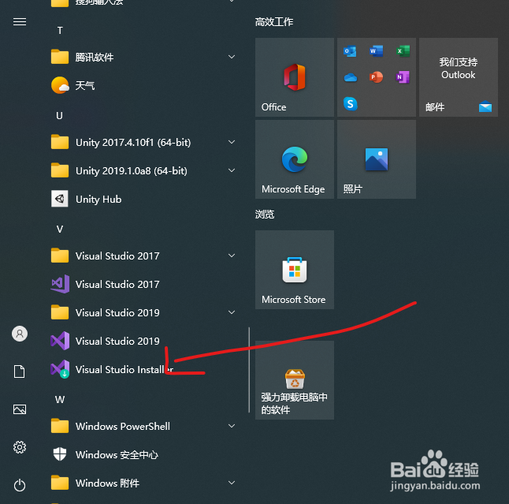Screen dimensions: 509x504
Task: Open Settings gear in sidebar
Action: click(20, 447)
